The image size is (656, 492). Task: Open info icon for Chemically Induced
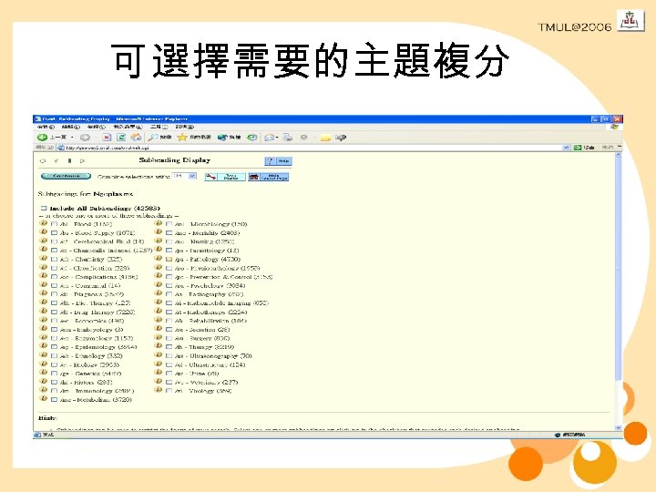(43, 250)
